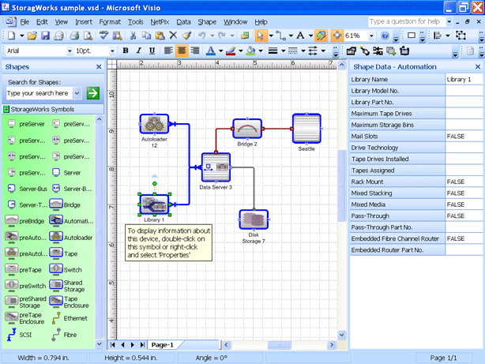Click the New document icon
Image resolution: width=485 pixels, height=364 pixels.
click(x=11, y=36)
